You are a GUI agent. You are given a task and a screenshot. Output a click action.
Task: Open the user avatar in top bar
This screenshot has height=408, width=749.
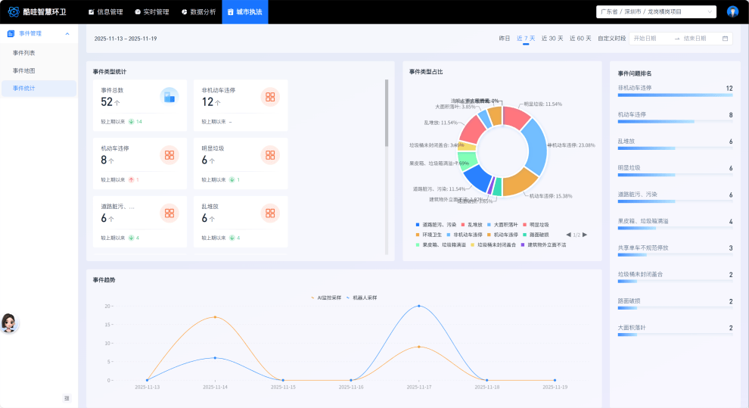pos(732,11)
